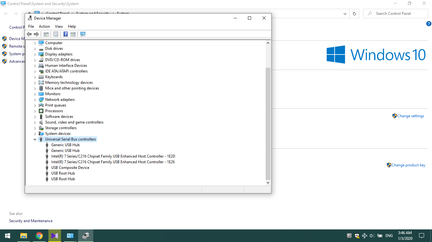Open the View menu in Device Manager
The image size is (432, 242).
click(x=59, y=26)
